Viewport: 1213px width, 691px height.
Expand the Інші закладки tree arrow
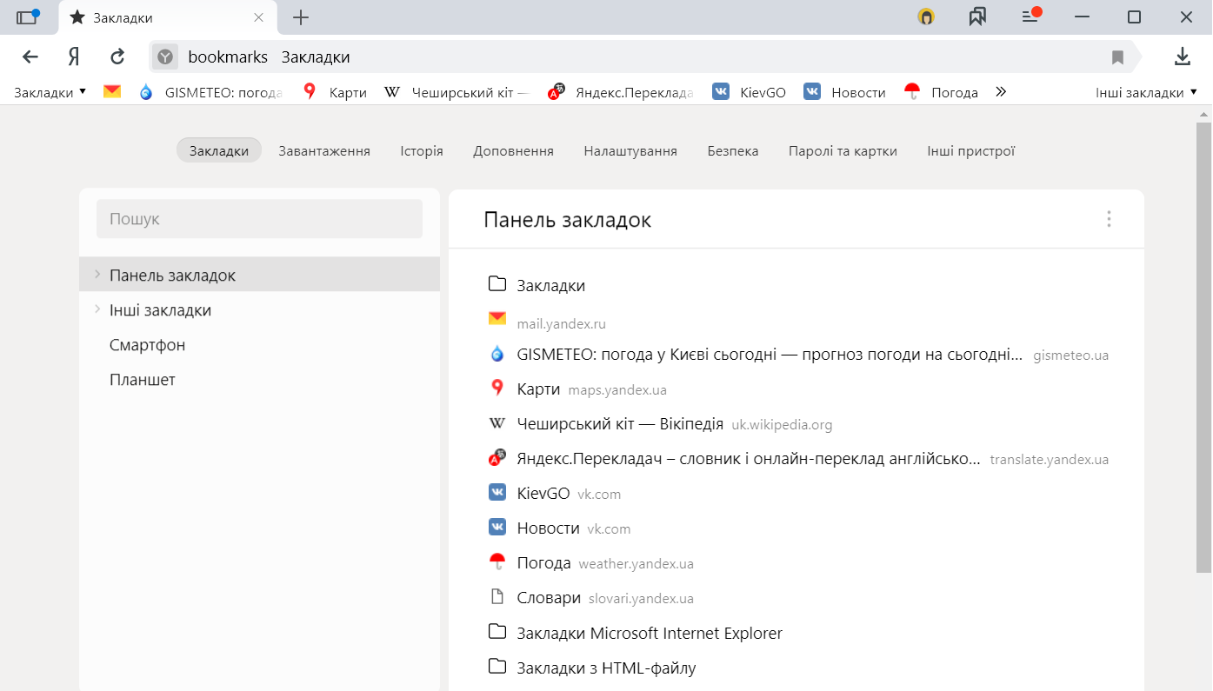click(97, 309)
